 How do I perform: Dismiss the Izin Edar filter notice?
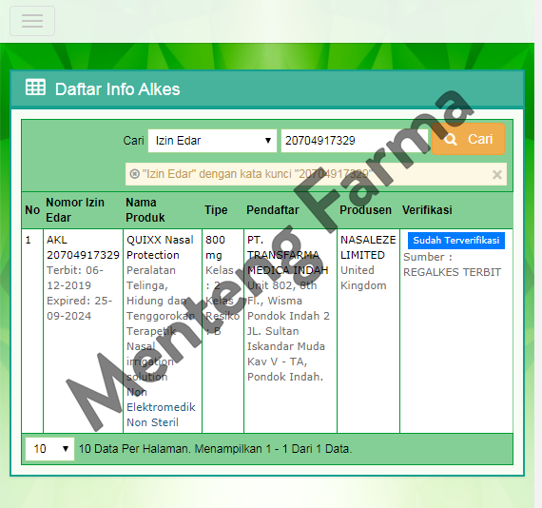tap(497, 175)
